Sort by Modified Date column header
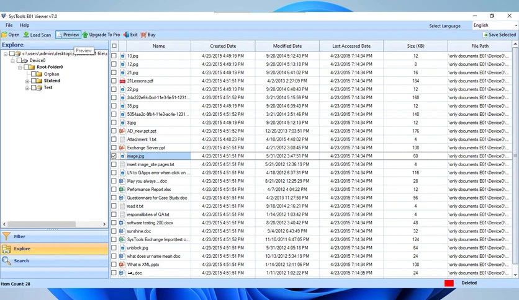 pyautogui.click(x=287, y=46)
